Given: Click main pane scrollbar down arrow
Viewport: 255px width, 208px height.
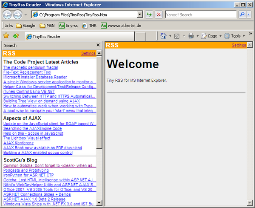Looking at the screenshot, I should (x=249, y=202).
